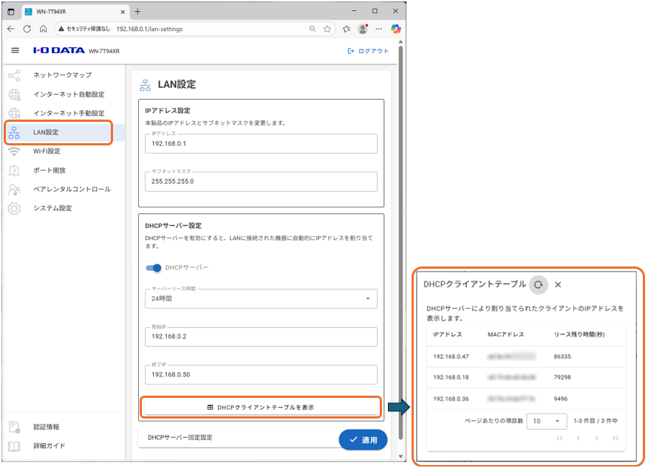Open the items-per-page dropdown showing 10
The height and width of the screenshot is (468, 648).
click(x=546, y=421)
